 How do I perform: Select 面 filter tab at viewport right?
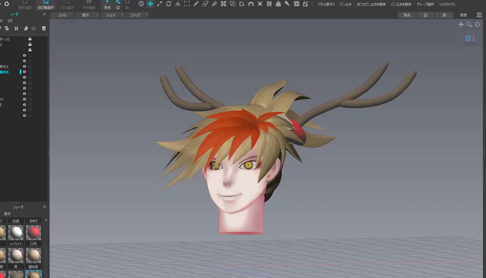tap(444, 15)
